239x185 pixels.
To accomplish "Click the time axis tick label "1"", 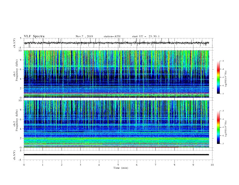I will click(43, 165).
